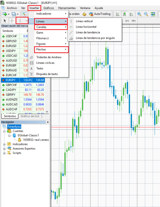Select the vertical line toolbar tool
The image size is (160, 207).
(x=20, y=21)
